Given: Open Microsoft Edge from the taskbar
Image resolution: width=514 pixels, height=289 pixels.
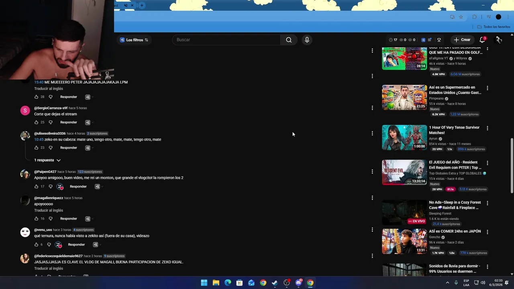Looking at the screenshot, I should [228, 283].
